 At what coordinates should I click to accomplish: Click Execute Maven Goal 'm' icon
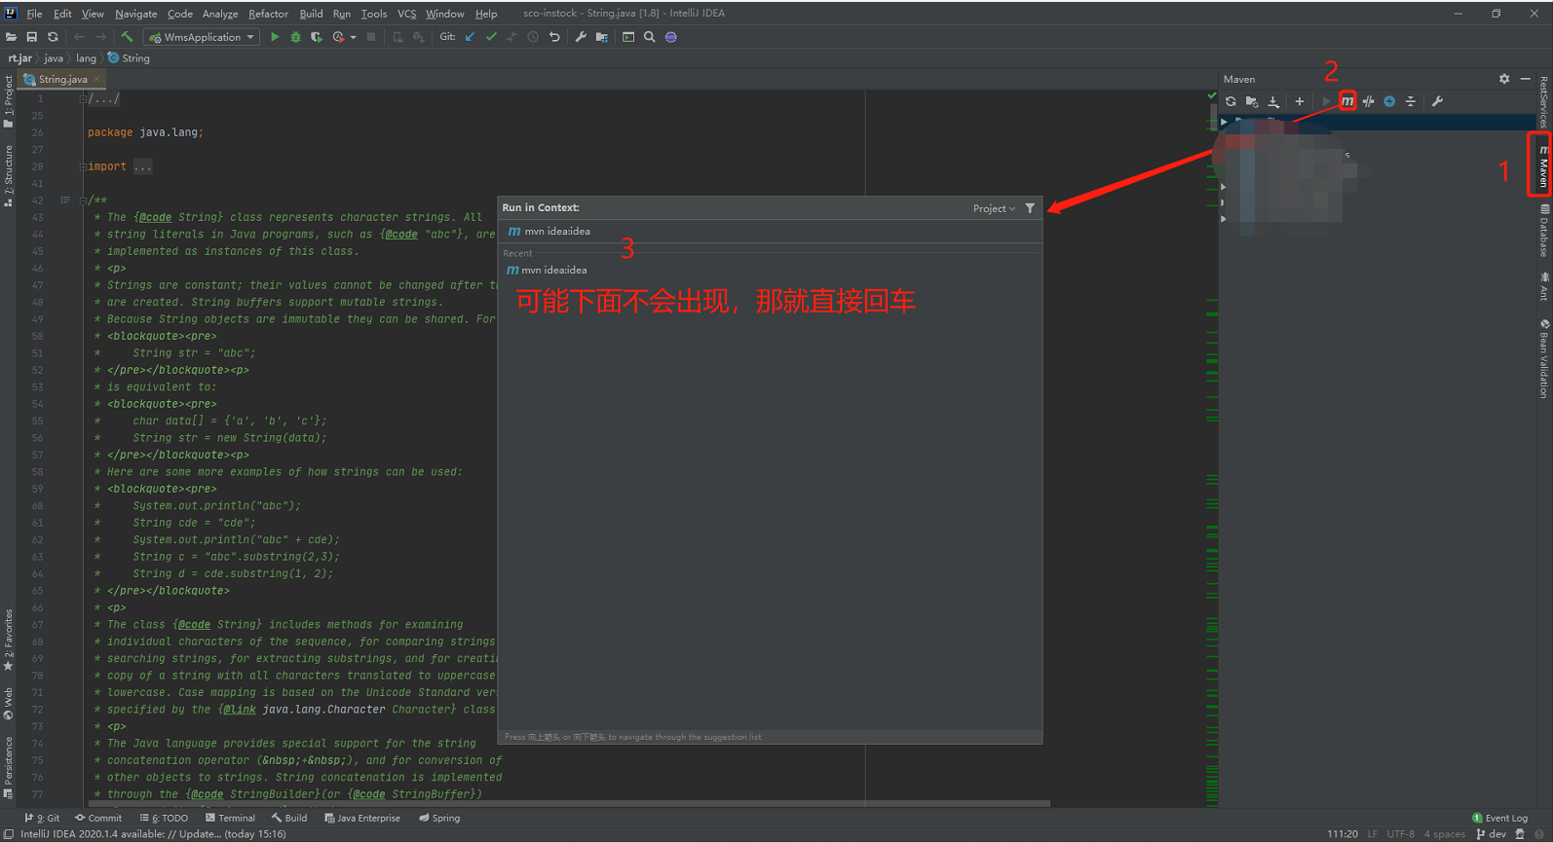pyautogui.click(x=1347, y=101)
